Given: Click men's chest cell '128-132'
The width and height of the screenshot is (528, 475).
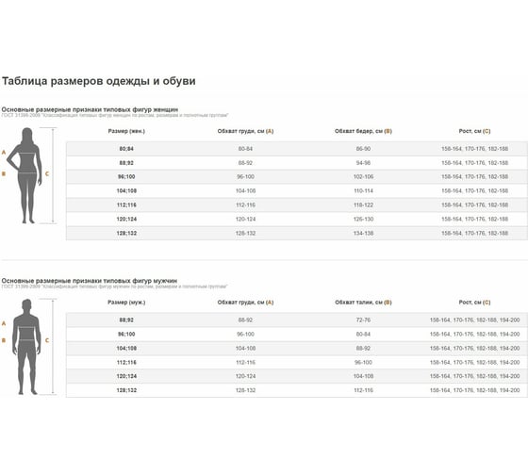Looking at the screenshot, I should click(x=245, y=390).
